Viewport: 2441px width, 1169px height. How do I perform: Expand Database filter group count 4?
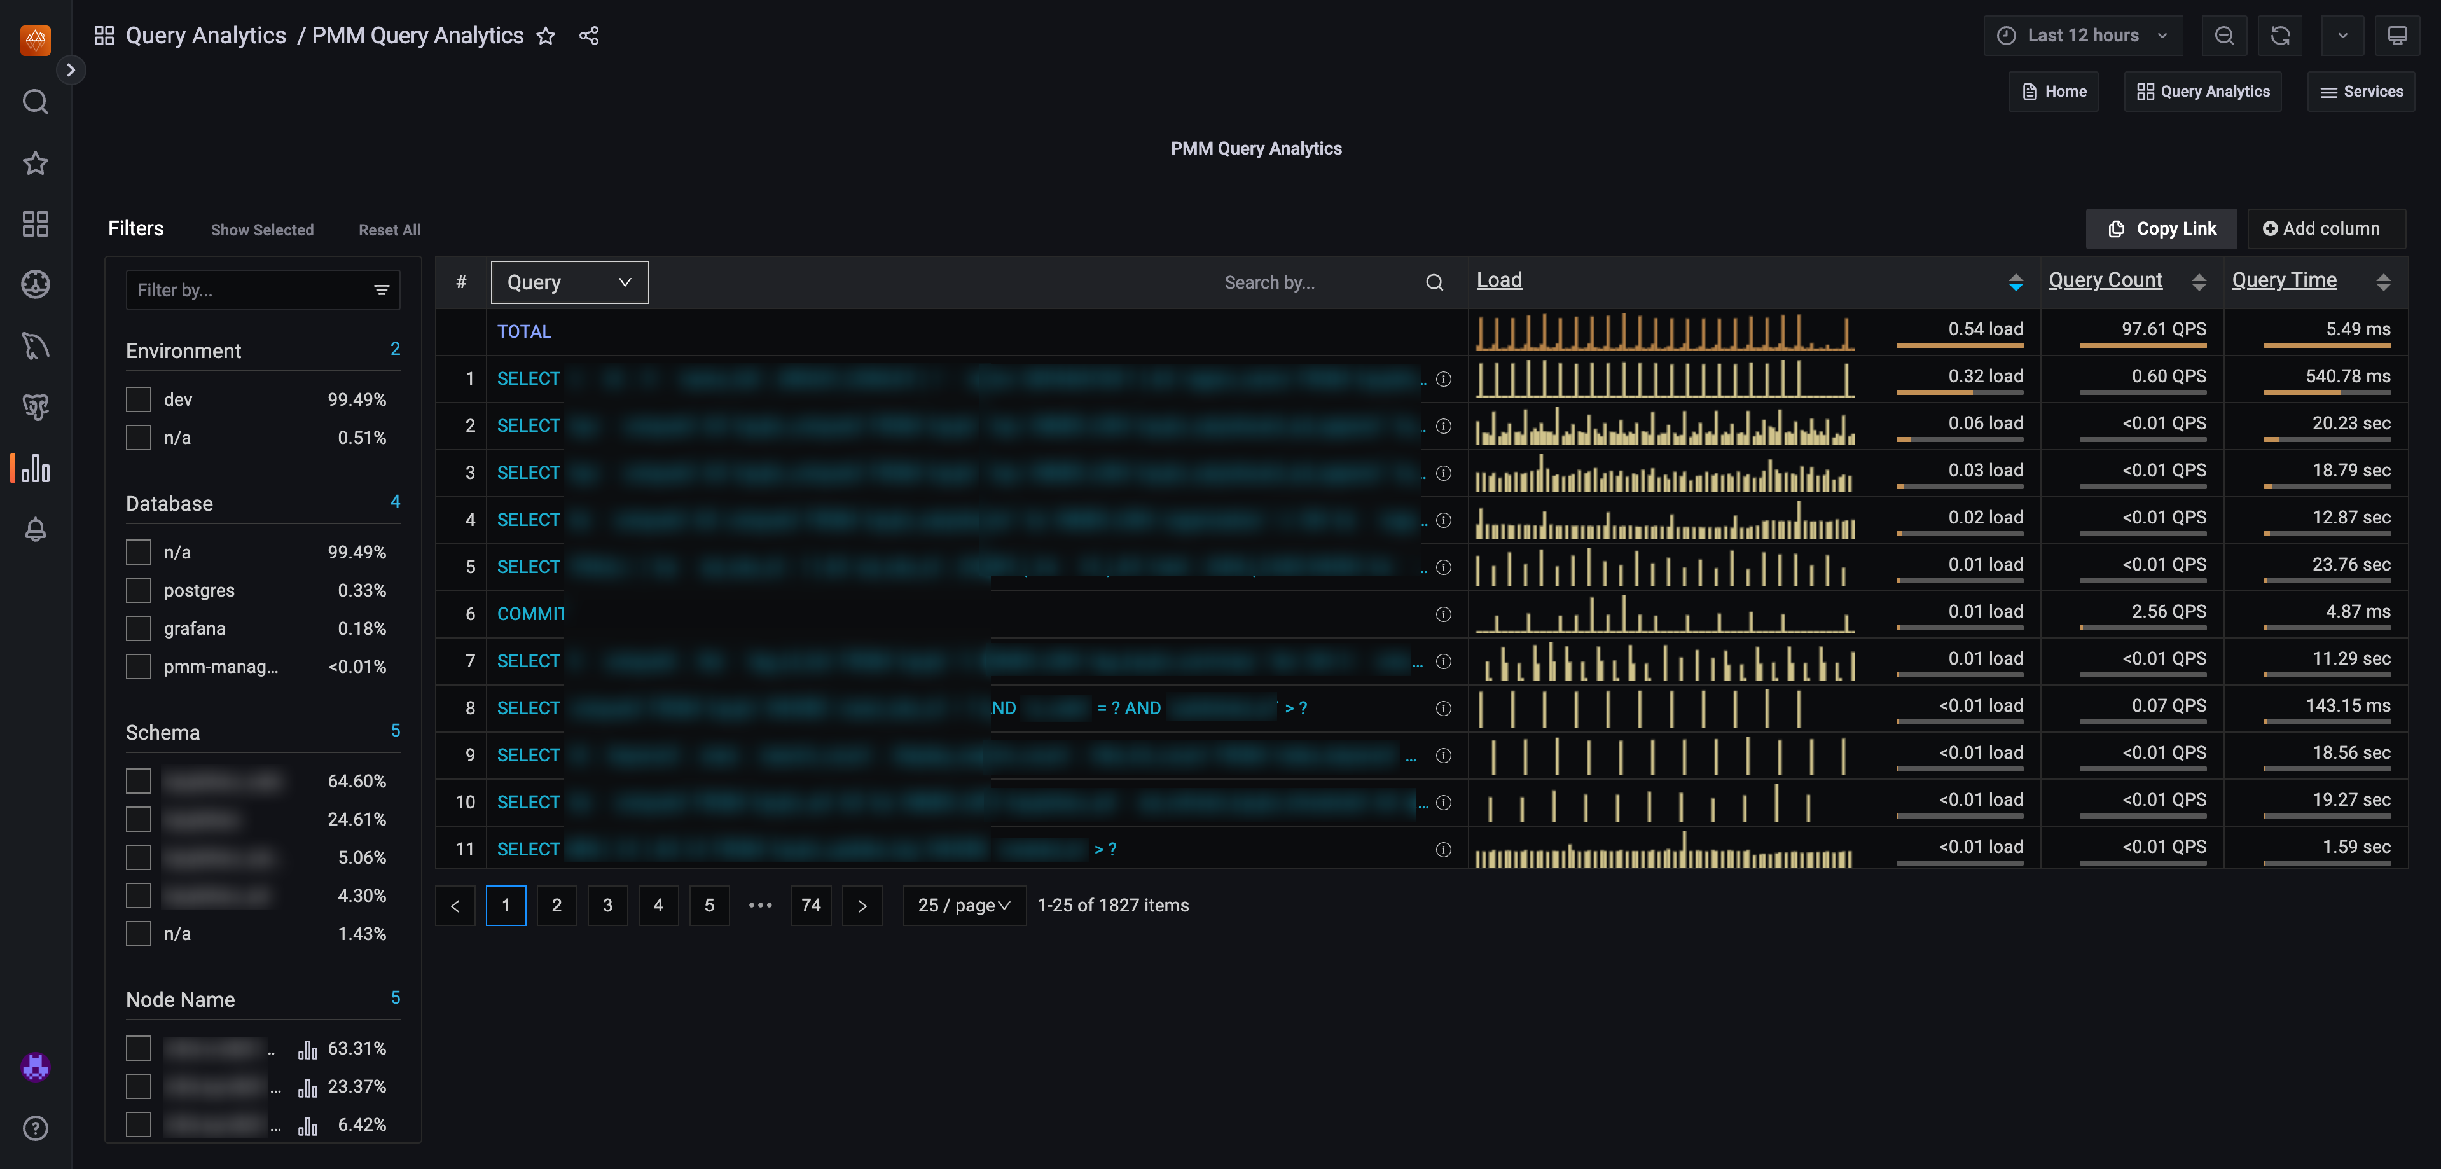tap(395, 502)
